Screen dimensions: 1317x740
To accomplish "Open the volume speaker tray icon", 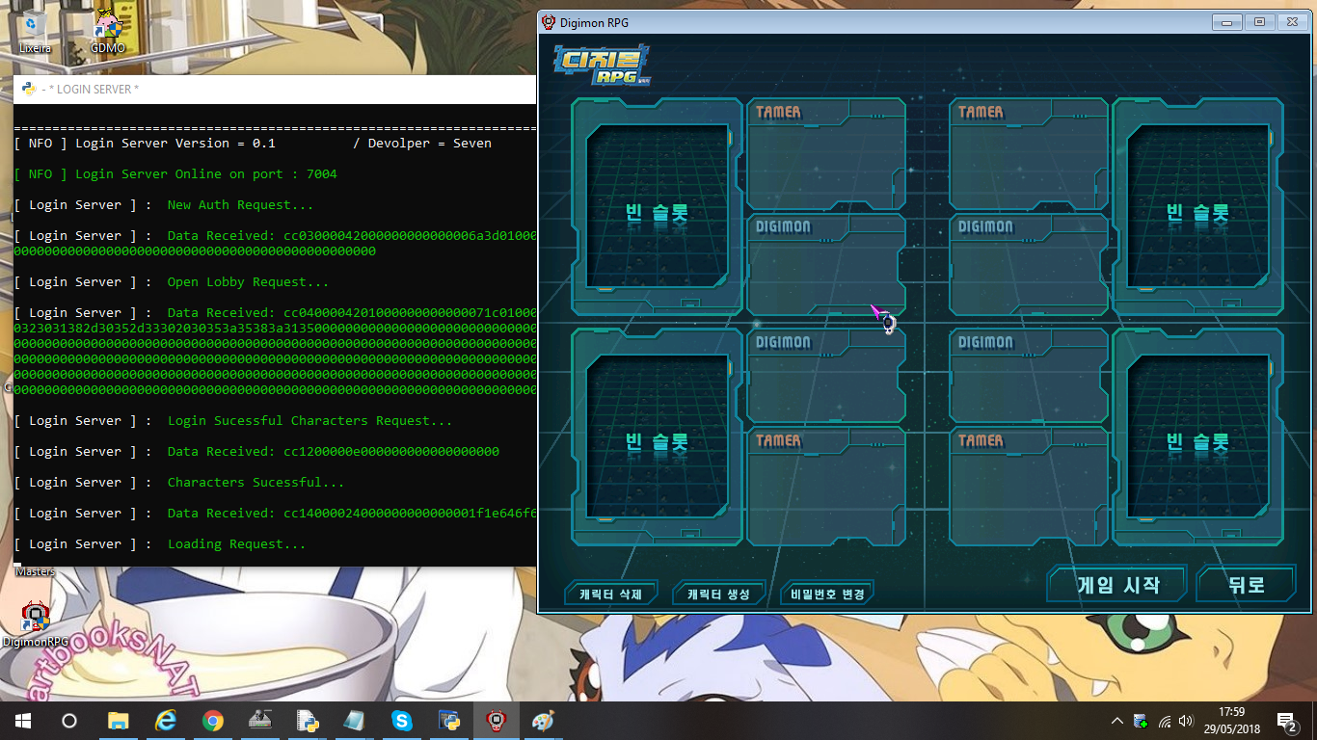I will click(x=1185, y=721).
